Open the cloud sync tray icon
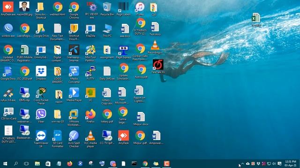 248,164
